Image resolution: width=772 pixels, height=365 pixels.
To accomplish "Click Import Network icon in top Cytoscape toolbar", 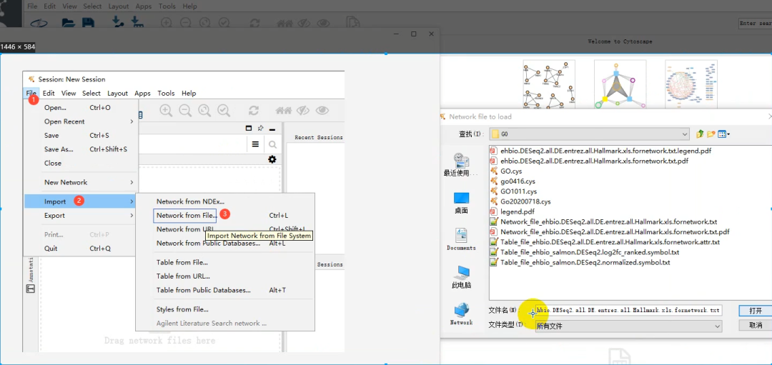I will point(117,22).
